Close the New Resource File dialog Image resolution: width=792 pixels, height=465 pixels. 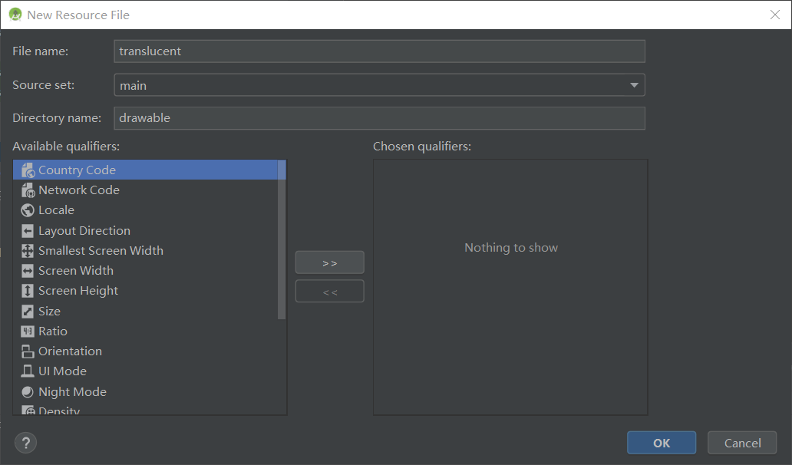click(775, 15)
